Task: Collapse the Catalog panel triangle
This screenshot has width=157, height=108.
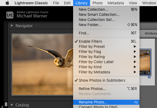Action: 12,105
